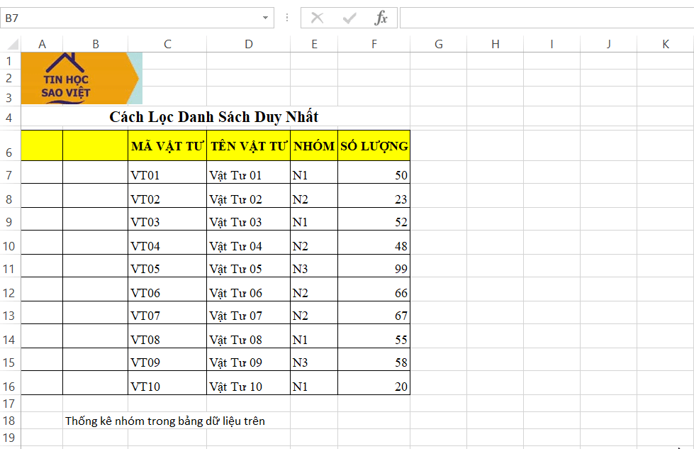The image size is (694, 449).
Task: Click the 'NHÓM' header cell
Action: click(314, 145)
